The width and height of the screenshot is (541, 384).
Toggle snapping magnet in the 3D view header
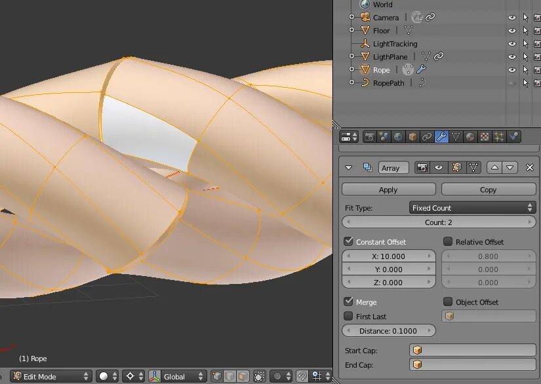coord(302,376)
